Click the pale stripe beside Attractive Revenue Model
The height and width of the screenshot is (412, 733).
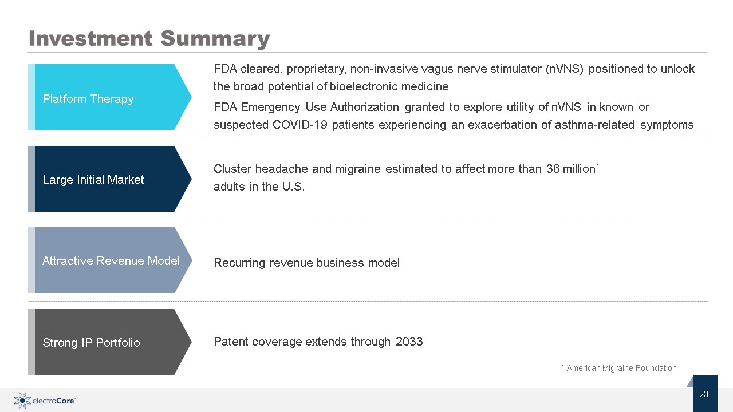31,260
